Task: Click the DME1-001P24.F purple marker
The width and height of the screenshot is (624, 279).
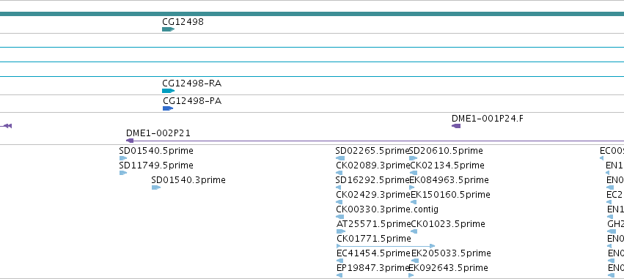Action: click(456, 126)
